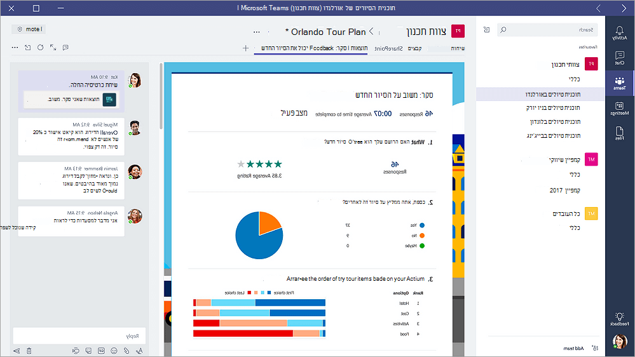Click the meet now video icon
This screenshot has width=635, height=357.
(x=76, y=351)
